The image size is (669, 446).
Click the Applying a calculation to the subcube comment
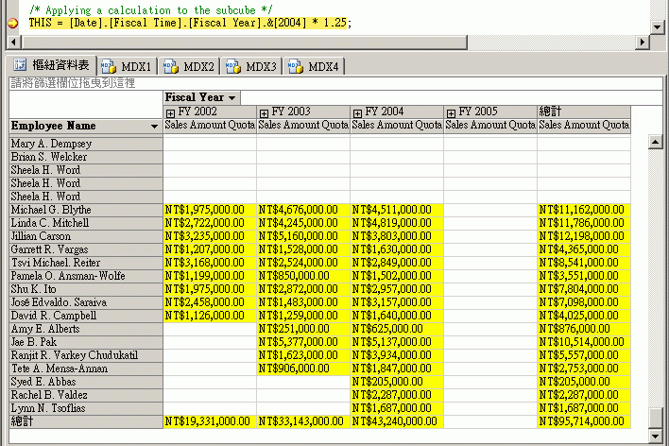tap(151, 9)
